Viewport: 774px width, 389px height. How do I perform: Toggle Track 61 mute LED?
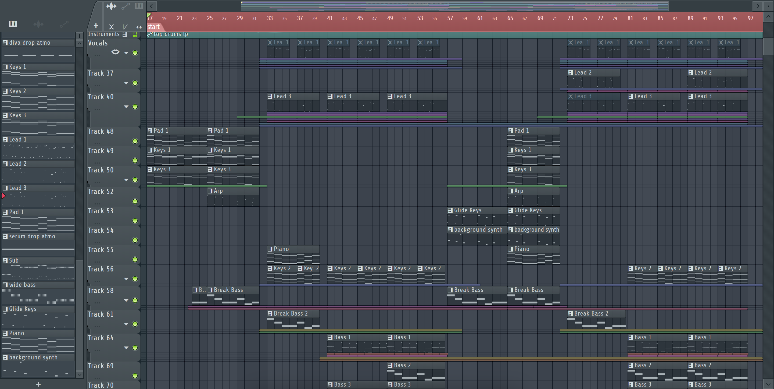(135, 324)
